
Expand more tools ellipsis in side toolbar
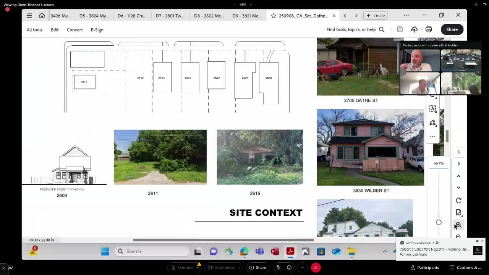[432, 136]
